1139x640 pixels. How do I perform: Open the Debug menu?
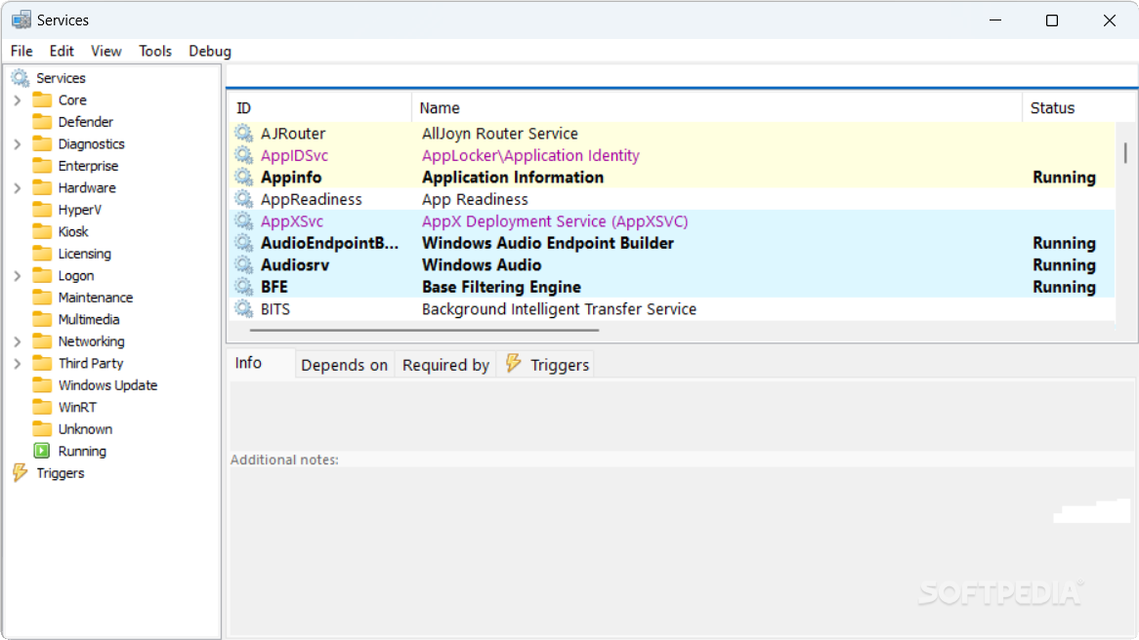[x=210, y=51]
